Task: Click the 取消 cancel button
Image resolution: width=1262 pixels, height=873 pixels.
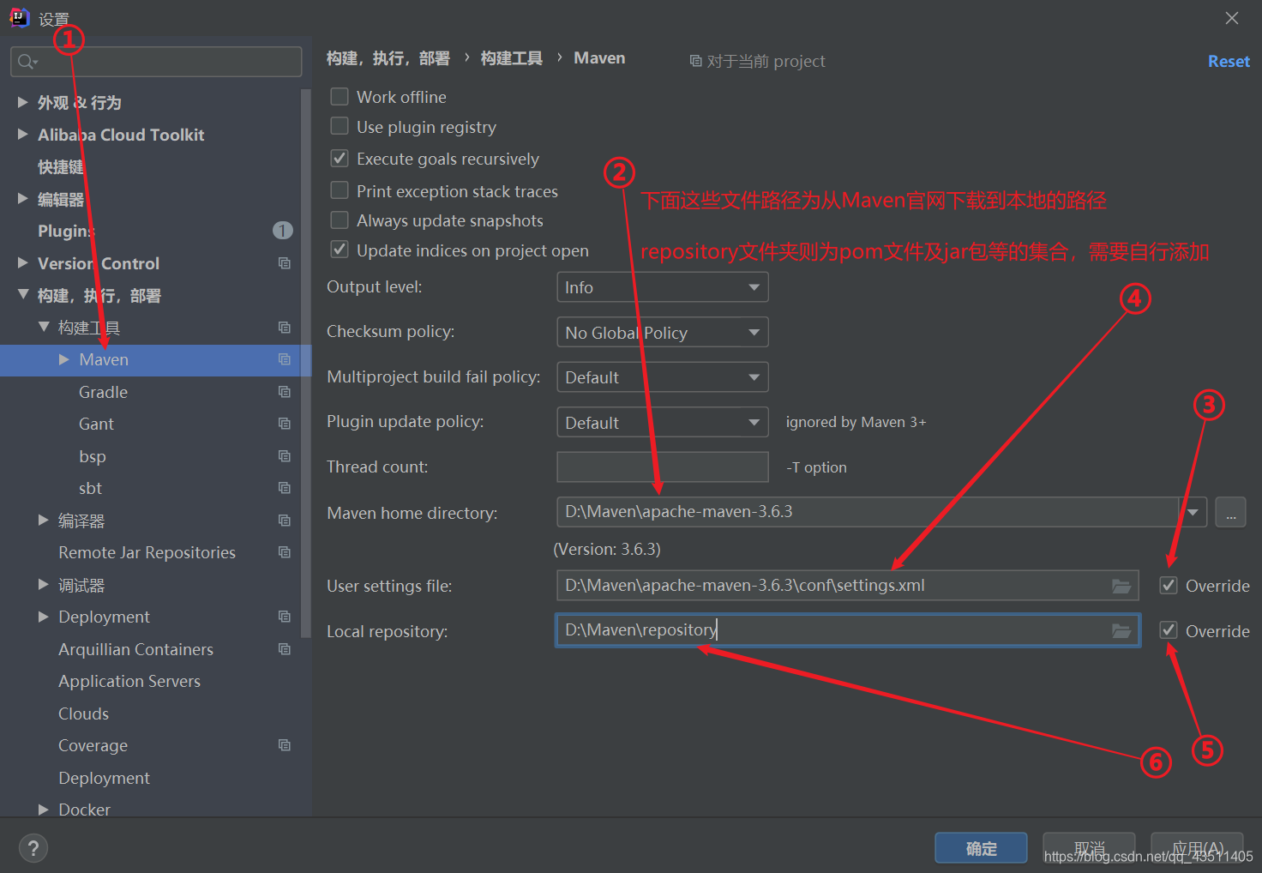Action: click(1090, 848)
